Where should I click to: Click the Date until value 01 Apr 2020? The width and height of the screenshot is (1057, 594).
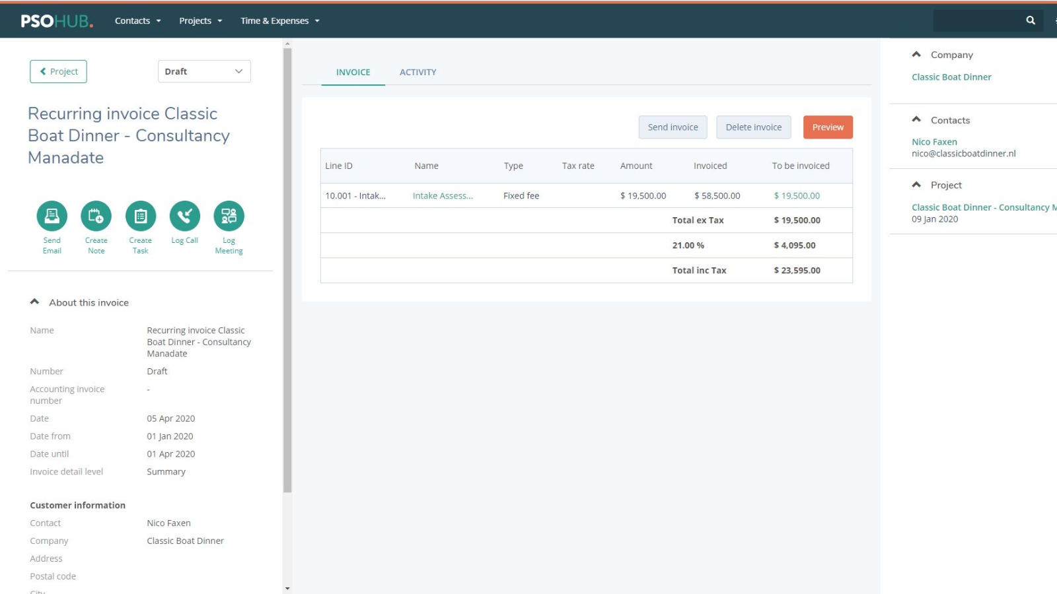tap(171, 454)
